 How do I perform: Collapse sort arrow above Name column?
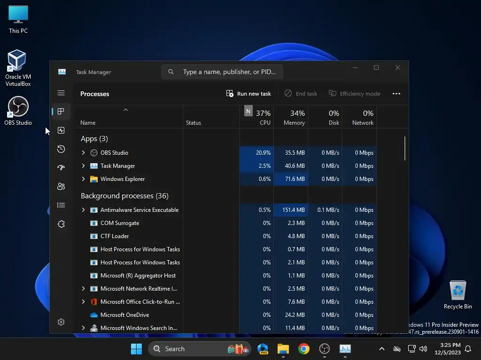click(x=125, y=110)
